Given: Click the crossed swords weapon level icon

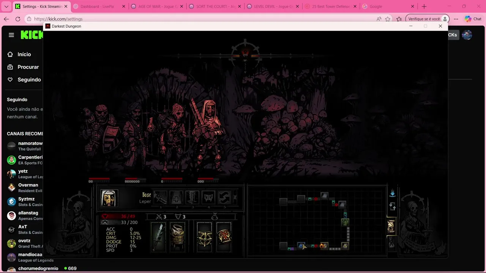Looking at the screenshot, I should coord(159,217).
